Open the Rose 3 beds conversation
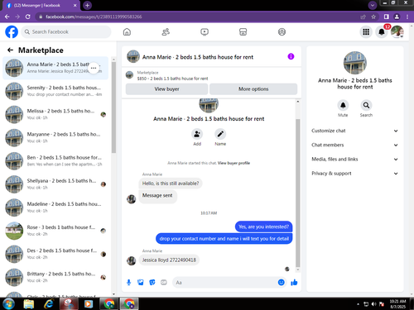 [55, 231]
